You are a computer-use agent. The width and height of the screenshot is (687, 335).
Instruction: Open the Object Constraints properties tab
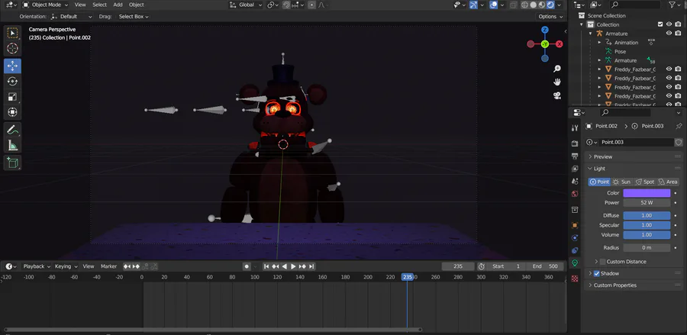(575, 250)
